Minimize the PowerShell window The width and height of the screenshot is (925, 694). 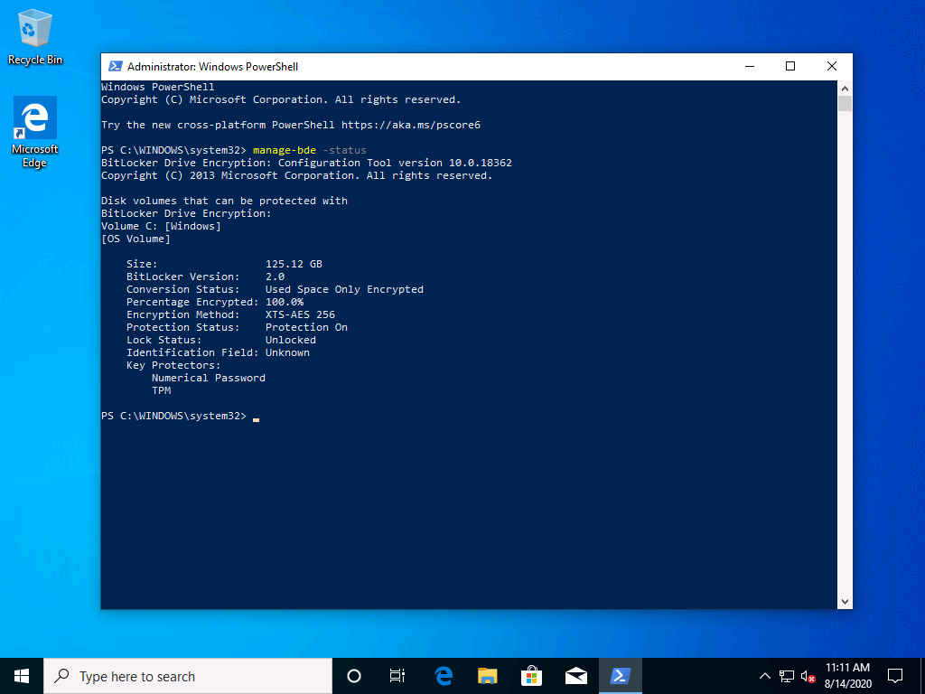(x=750, y=67)
